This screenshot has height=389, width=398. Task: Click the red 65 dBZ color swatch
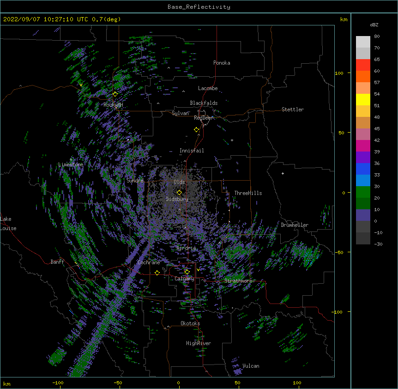tap(363, 65)
